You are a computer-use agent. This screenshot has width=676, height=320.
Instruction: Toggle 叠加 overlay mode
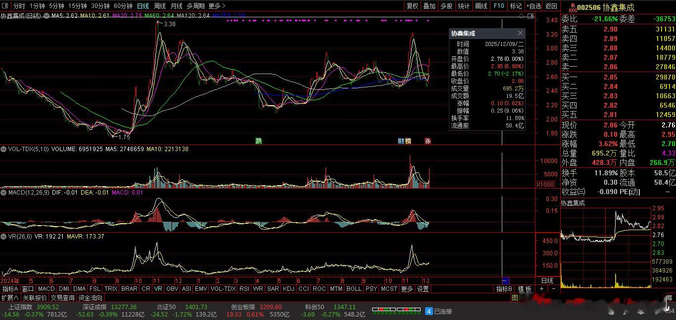click(x=429, y=6)
